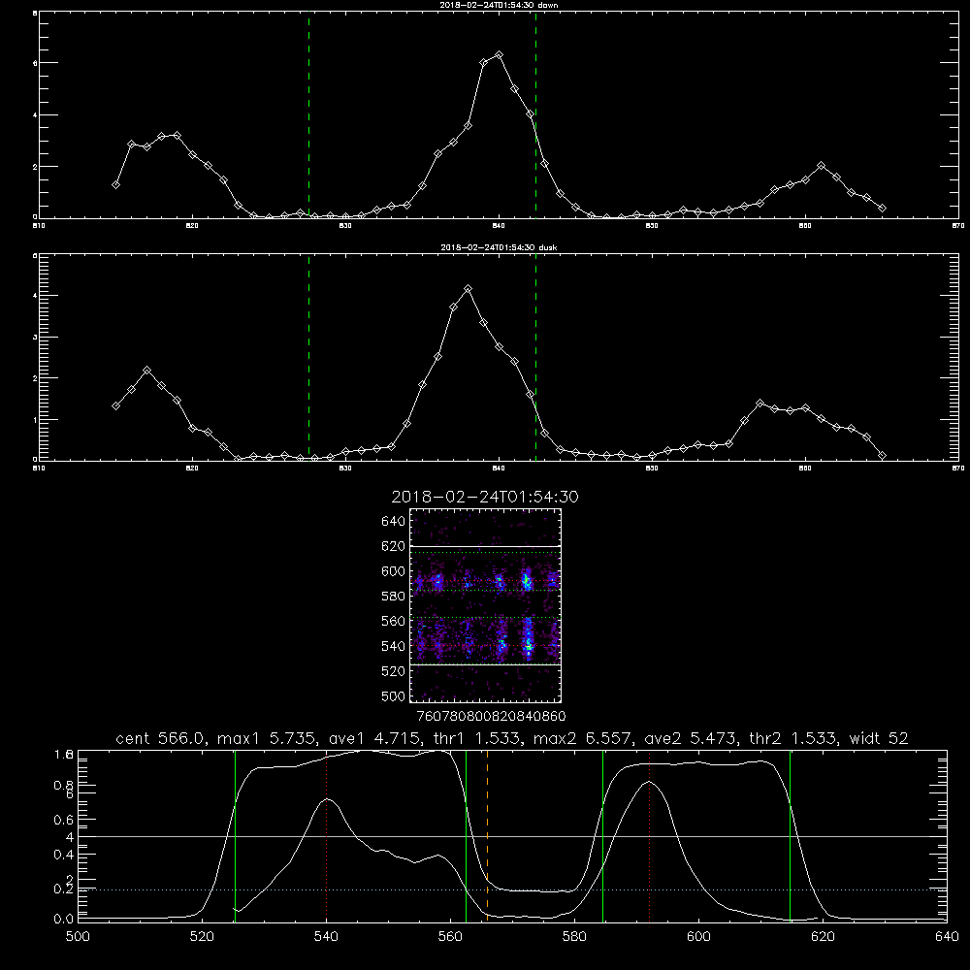Click the 0.6 label on bottom plot y-axis
The height and width of the screenshot is (970, 970).
pyautogui.click(x=64, y=820)
